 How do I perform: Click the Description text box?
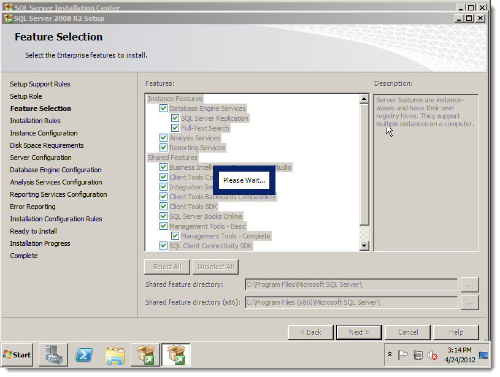(x=426, y=173)
